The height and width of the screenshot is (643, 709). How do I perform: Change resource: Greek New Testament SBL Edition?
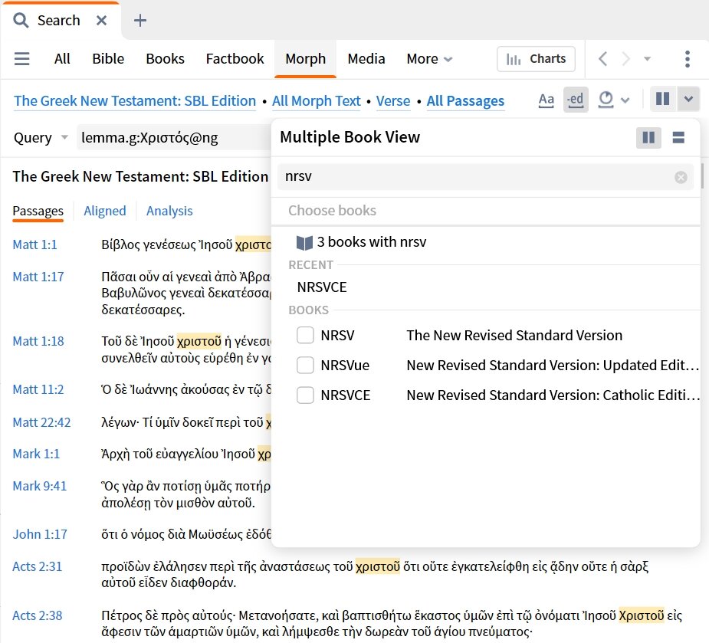[135, 101]
